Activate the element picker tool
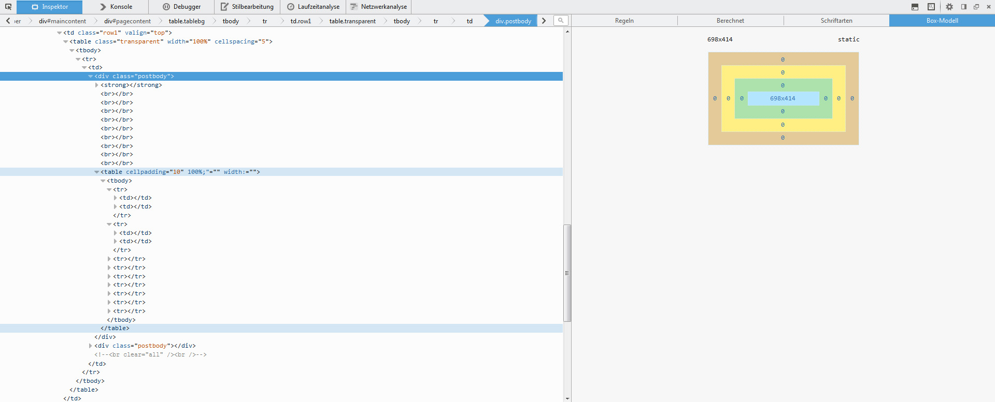 (8, 7)
